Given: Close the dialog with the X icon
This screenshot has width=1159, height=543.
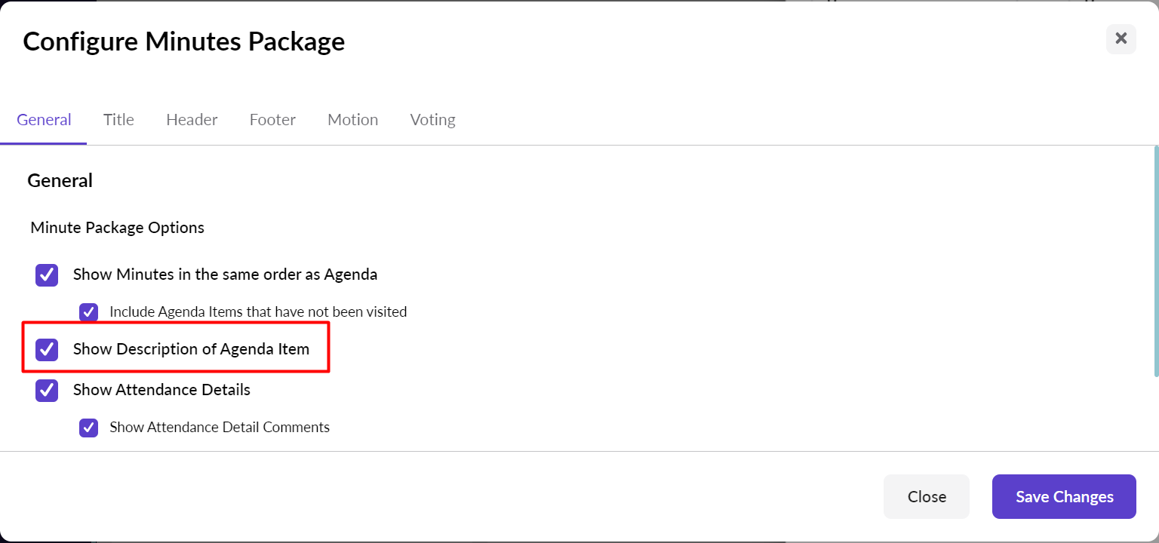Looking at the screenshot, I should click(x=1121, y=38).
